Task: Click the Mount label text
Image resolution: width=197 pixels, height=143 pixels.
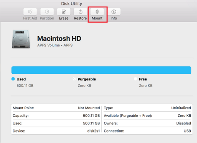Action: coord(97,18)
